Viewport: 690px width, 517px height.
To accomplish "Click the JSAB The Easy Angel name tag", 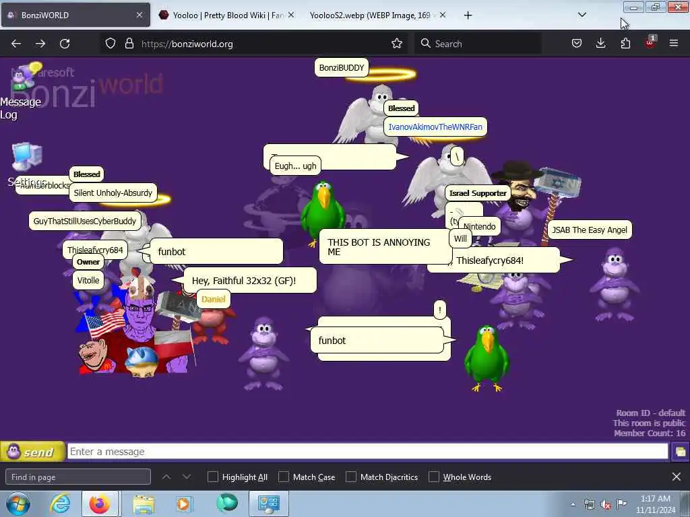I will click(x=590, y=230).
